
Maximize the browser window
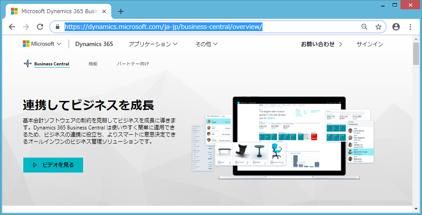click(x=395, y=5)
